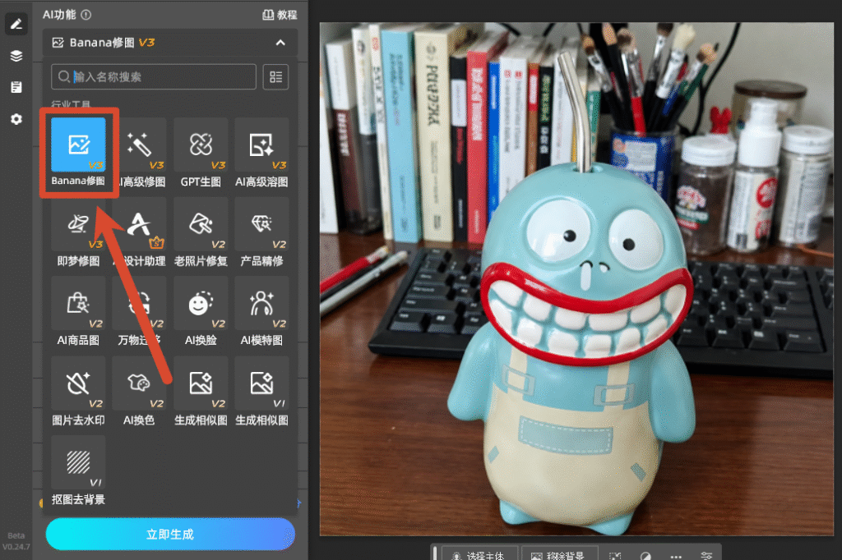Choose the AI高级溶图 tool
The width and height of the screenshot is (842, 560).
coord(261,153)
